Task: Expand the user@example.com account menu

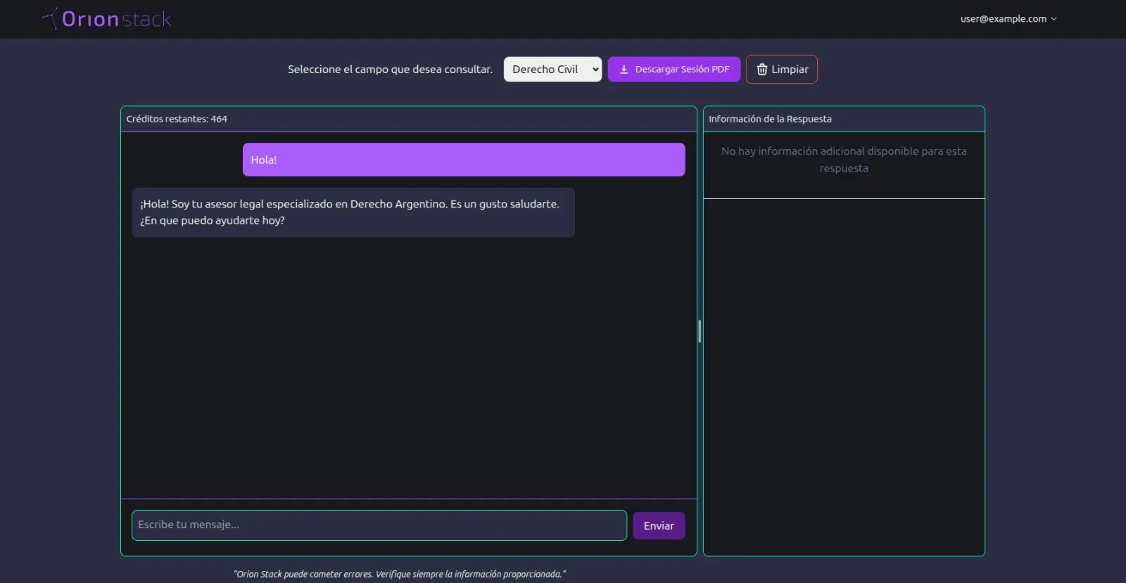Action: pyautogui.click(x=1008, y=19)
